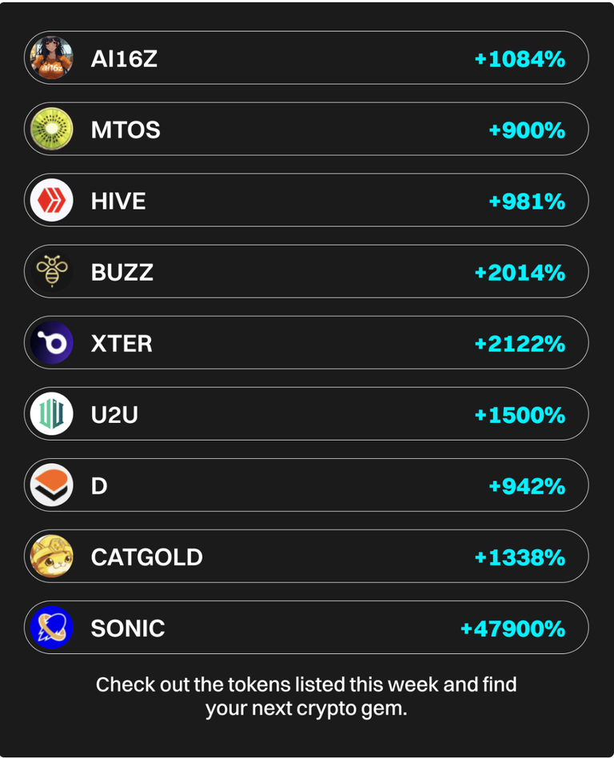This screenshot has height=758, width=614.
Task: Select the purple XTER logo icon
Action: point(52,343)
